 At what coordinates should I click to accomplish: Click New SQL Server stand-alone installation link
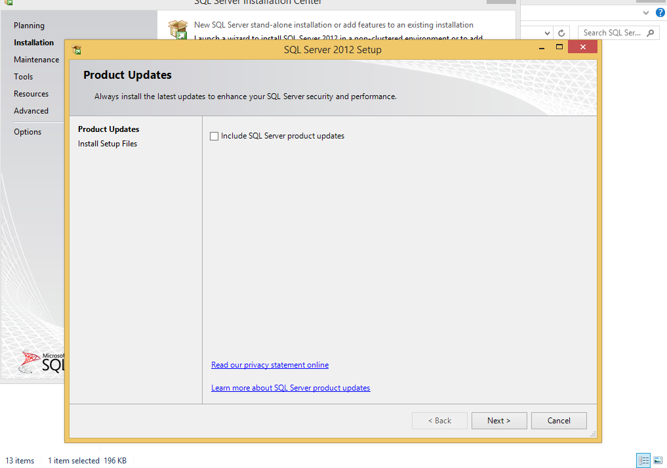tap(333, 25)
